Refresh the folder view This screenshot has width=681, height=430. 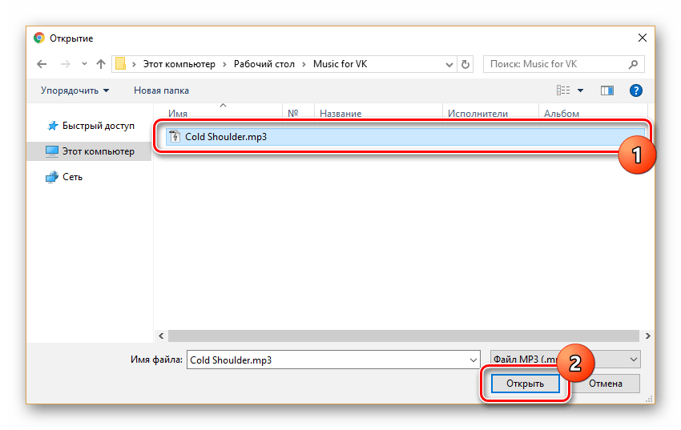click(465, 65)
